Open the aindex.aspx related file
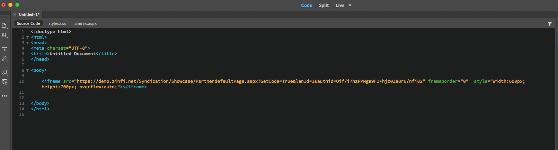The width and height of the screenshot is (558, 150). pyautogui.click(x=86, y=23)
